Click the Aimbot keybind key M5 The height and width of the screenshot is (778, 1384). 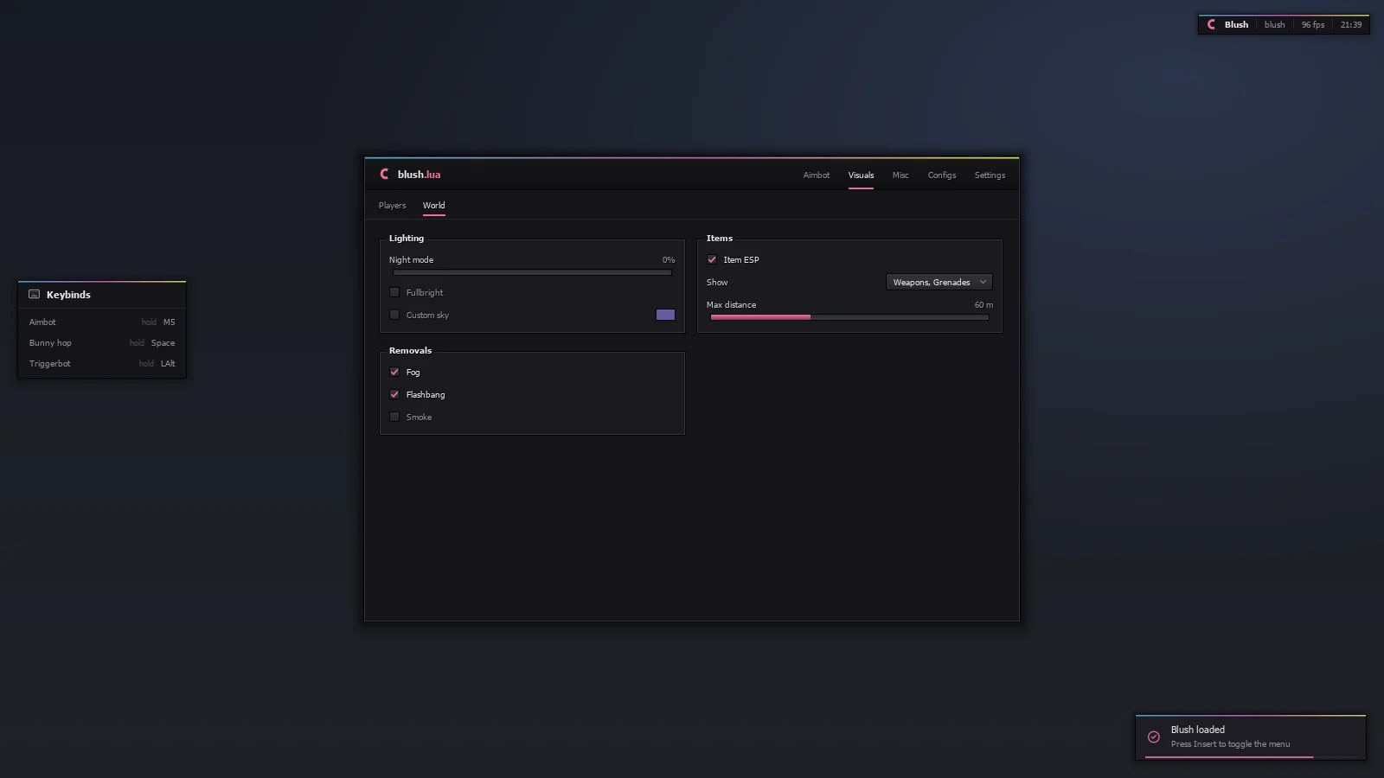point(170,322)
